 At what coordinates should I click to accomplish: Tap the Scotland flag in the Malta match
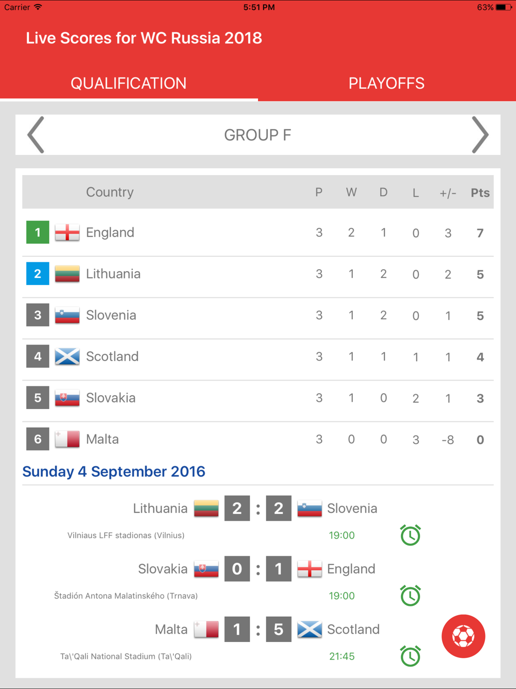click(x=310, y=630)
